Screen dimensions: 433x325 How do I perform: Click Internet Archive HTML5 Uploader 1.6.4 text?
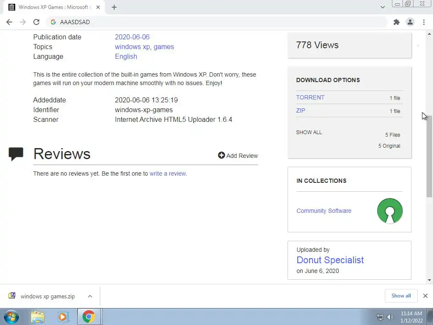pos(173,120)
